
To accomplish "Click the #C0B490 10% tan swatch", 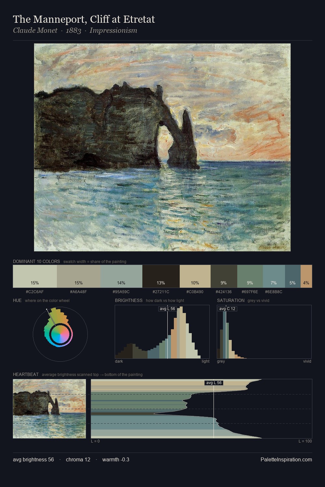I will pyautogui.click(x=195, y=276).
